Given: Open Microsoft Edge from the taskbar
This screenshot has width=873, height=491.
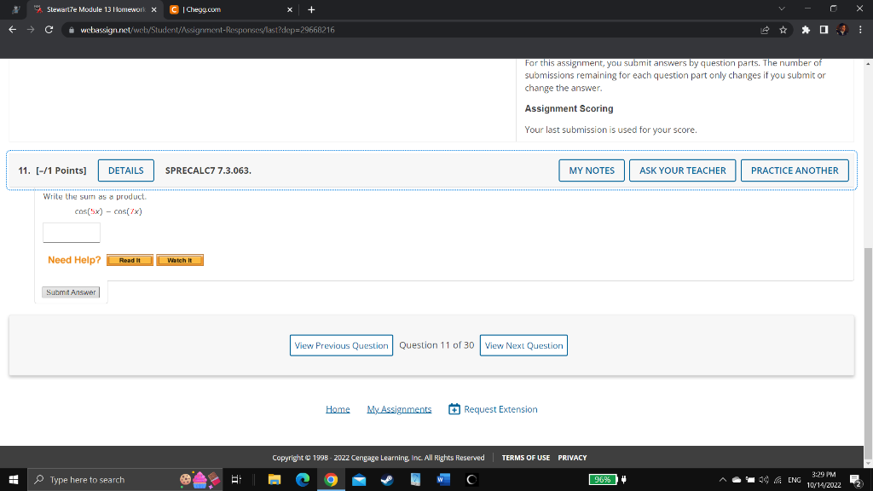Looking at the screenshot, I should pos(303,479).
